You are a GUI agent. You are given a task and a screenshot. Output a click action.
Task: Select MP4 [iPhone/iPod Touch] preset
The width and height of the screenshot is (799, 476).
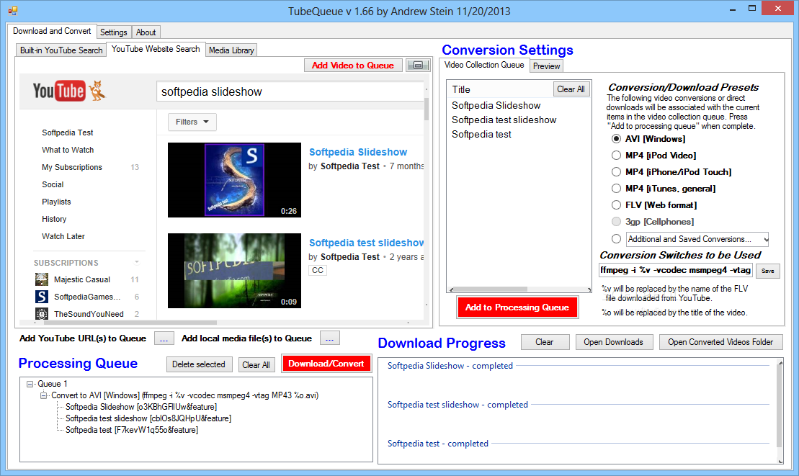click(x=616, y=172)
